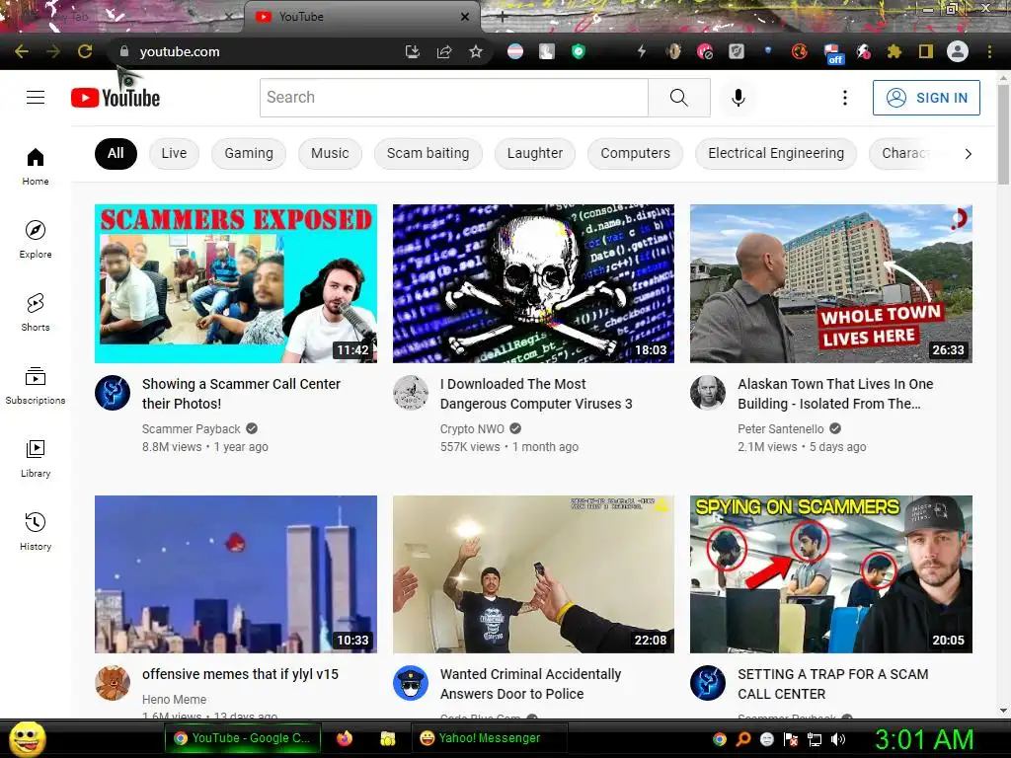Open title offensive memes that if ylyl v15
This screenshot has height=758, width=1011.
[240, 674]
